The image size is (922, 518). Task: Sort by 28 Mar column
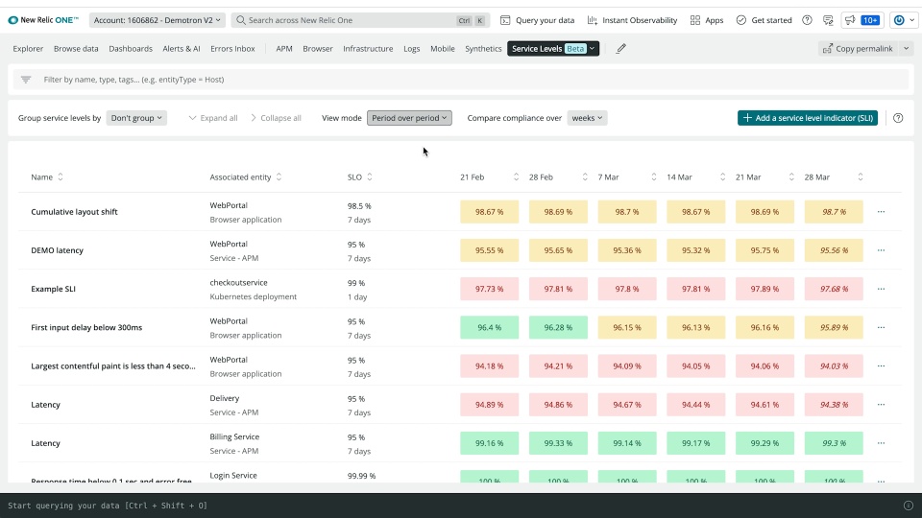click(861, 177)
